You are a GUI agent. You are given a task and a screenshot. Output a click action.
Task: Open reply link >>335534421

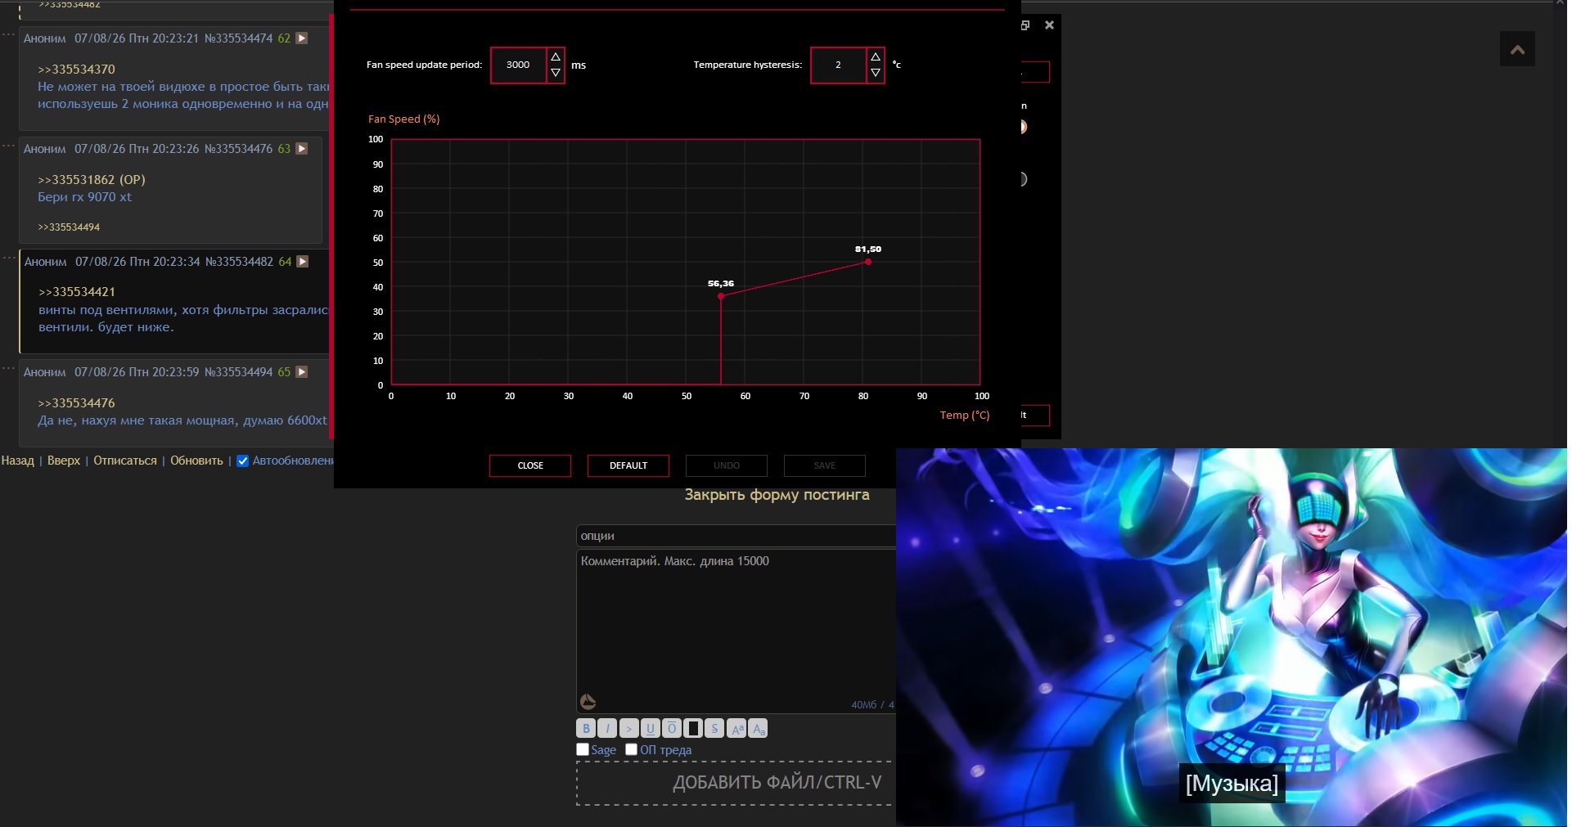[77, 292]
